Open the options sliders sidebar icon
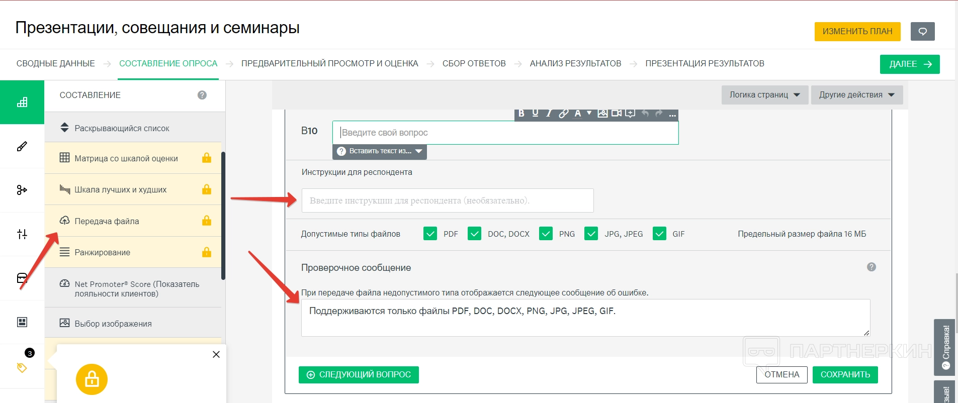 (22, 234)
